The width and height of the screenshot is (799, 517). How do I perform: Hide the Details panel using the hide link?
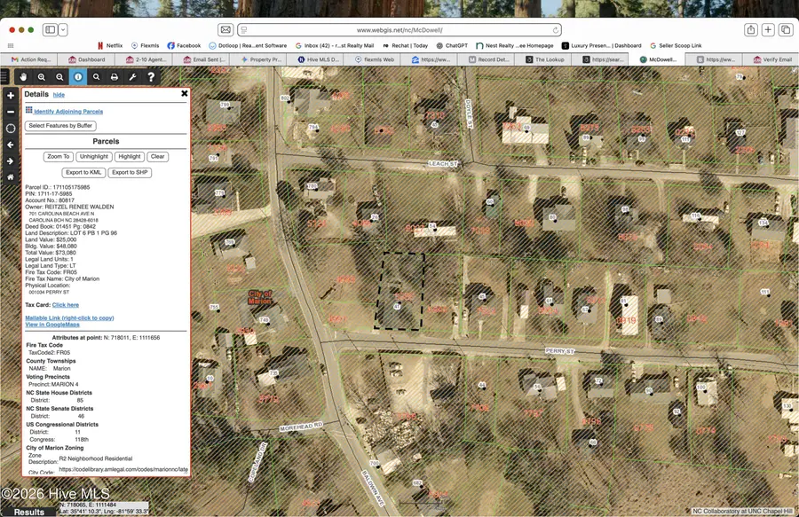tap(58, 94)
